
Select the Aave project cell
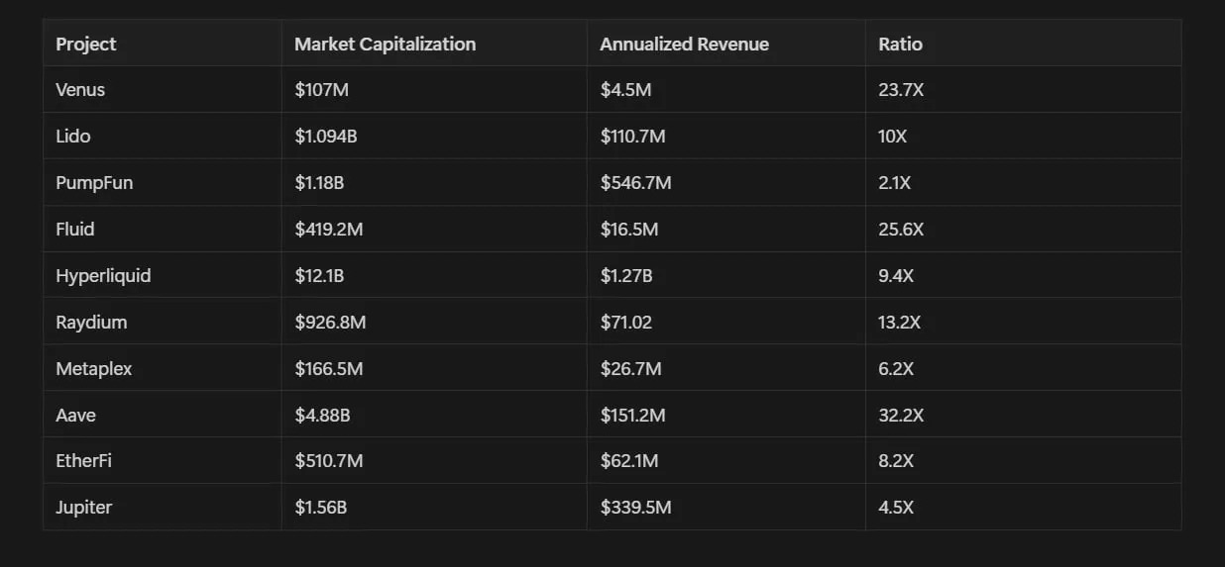click(76, 416)
